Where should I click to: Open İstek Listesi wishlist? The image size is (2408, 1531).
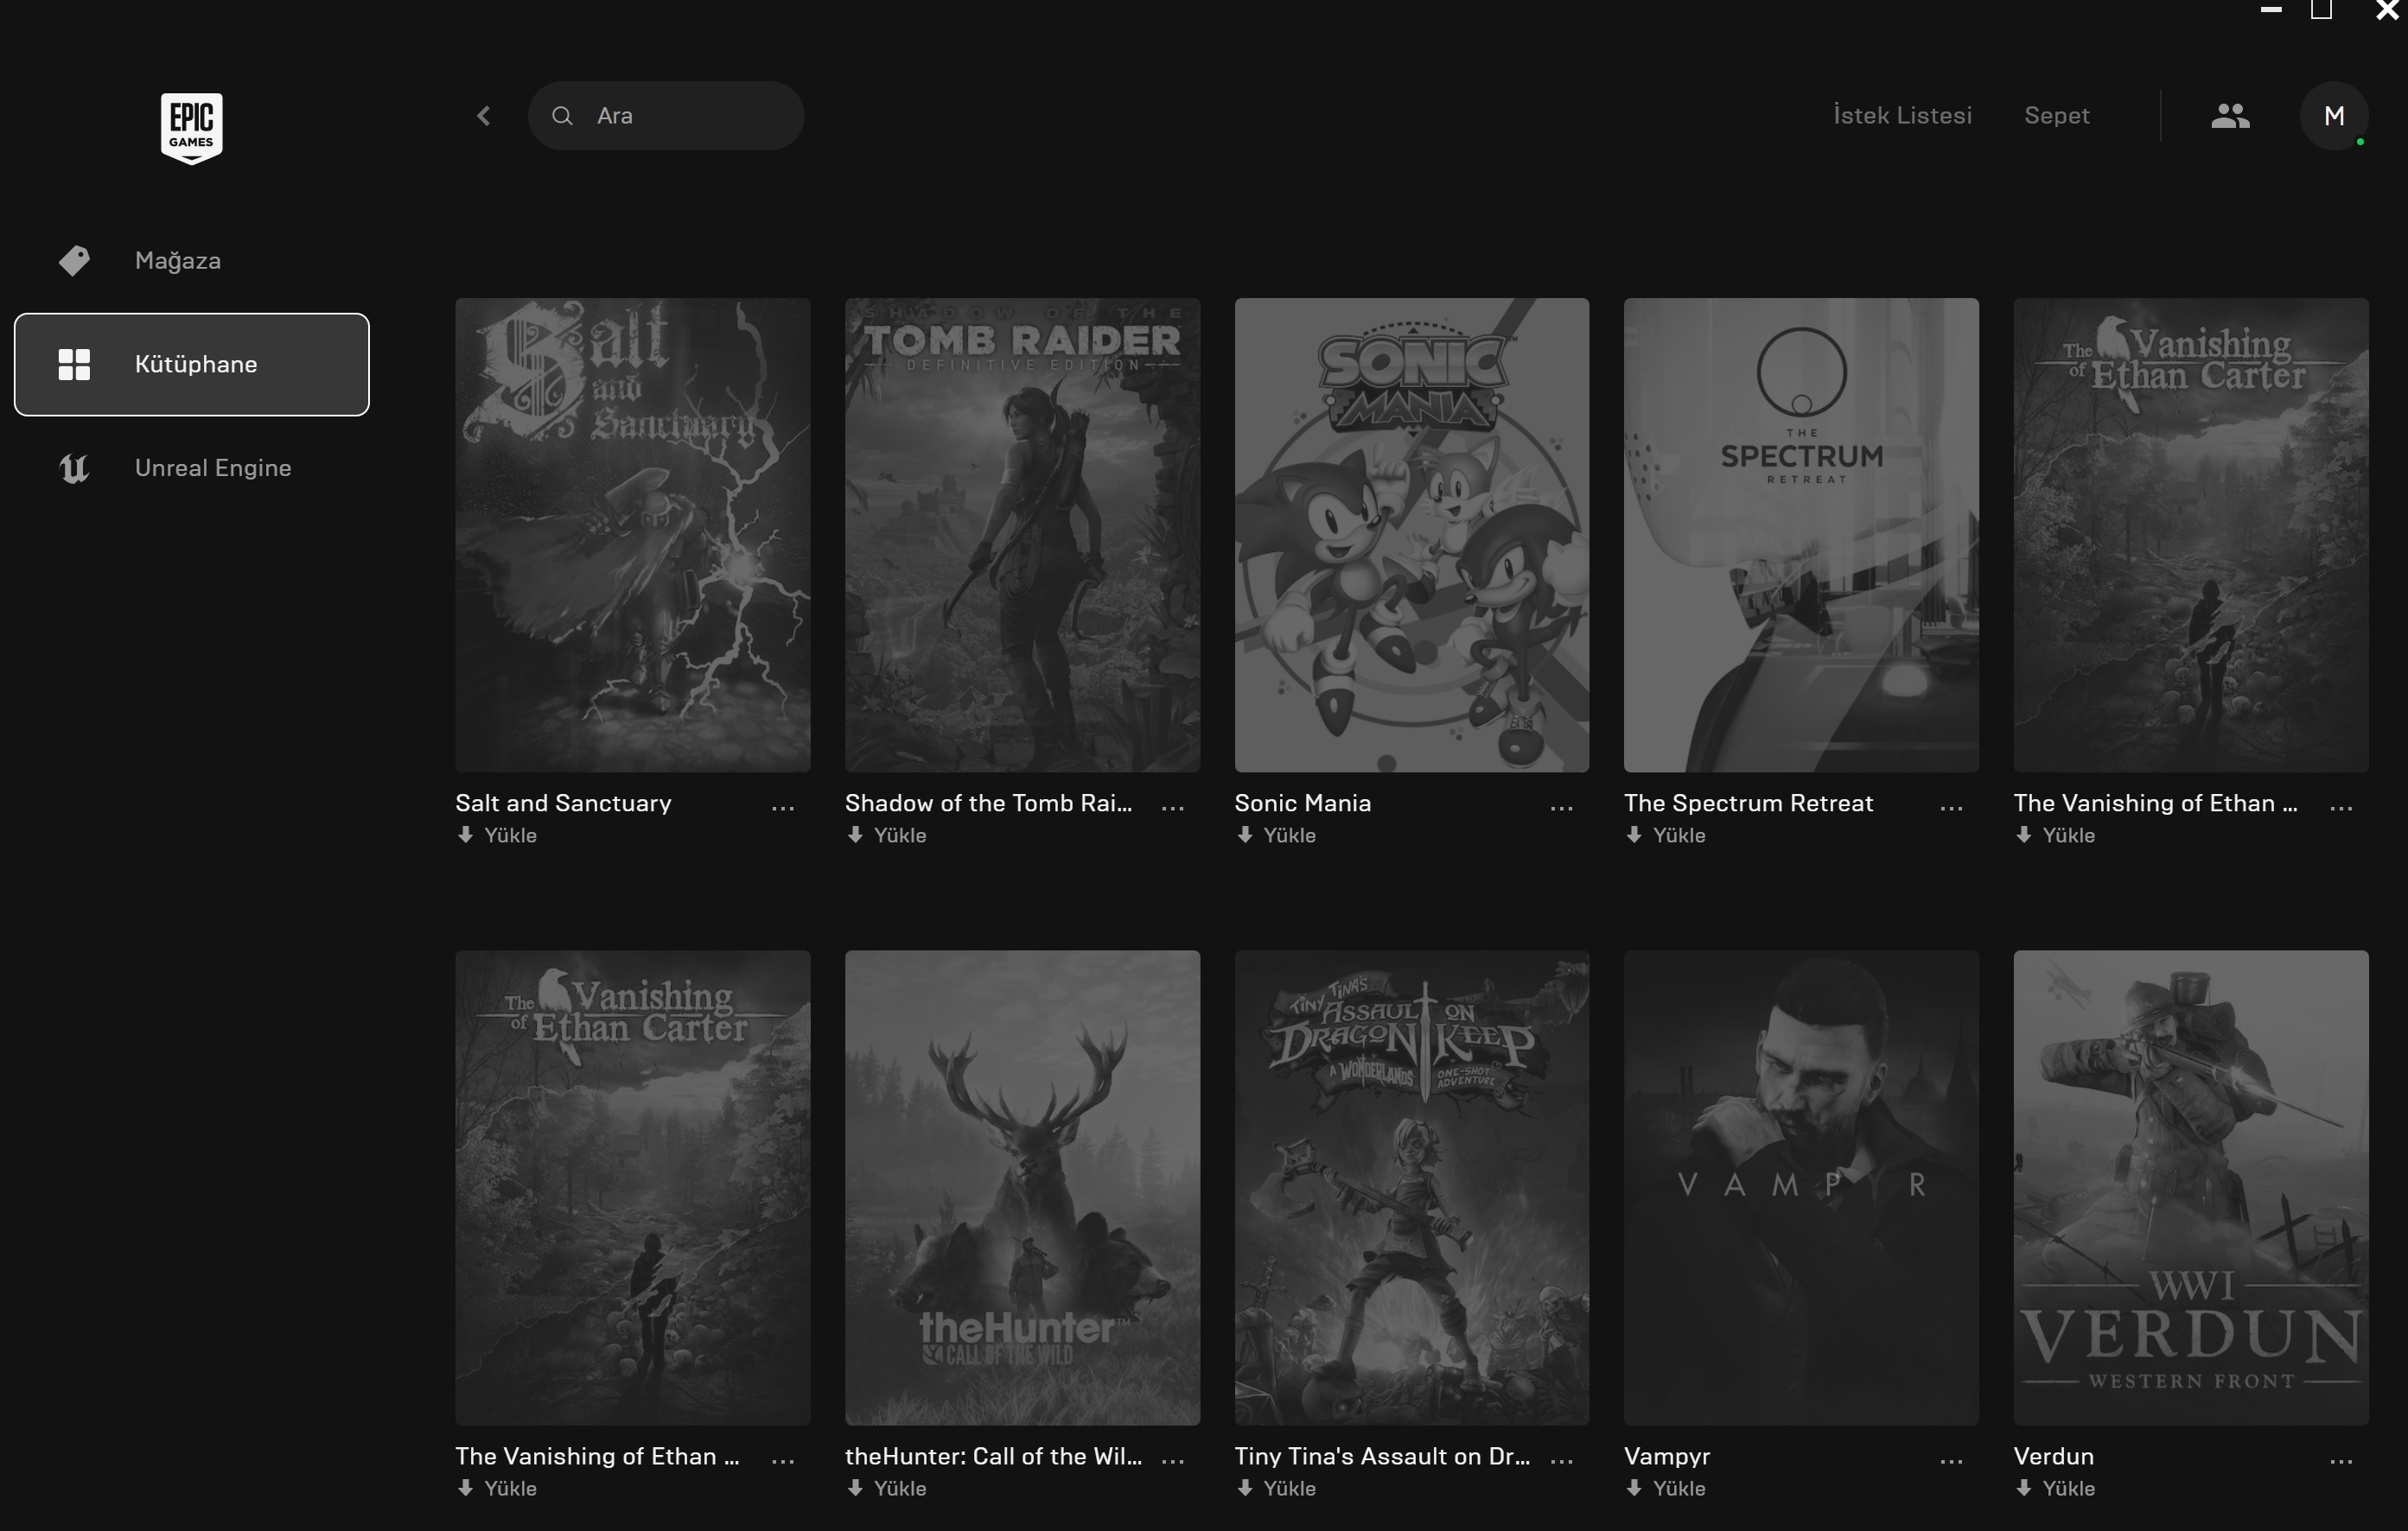coord(1902,116)
